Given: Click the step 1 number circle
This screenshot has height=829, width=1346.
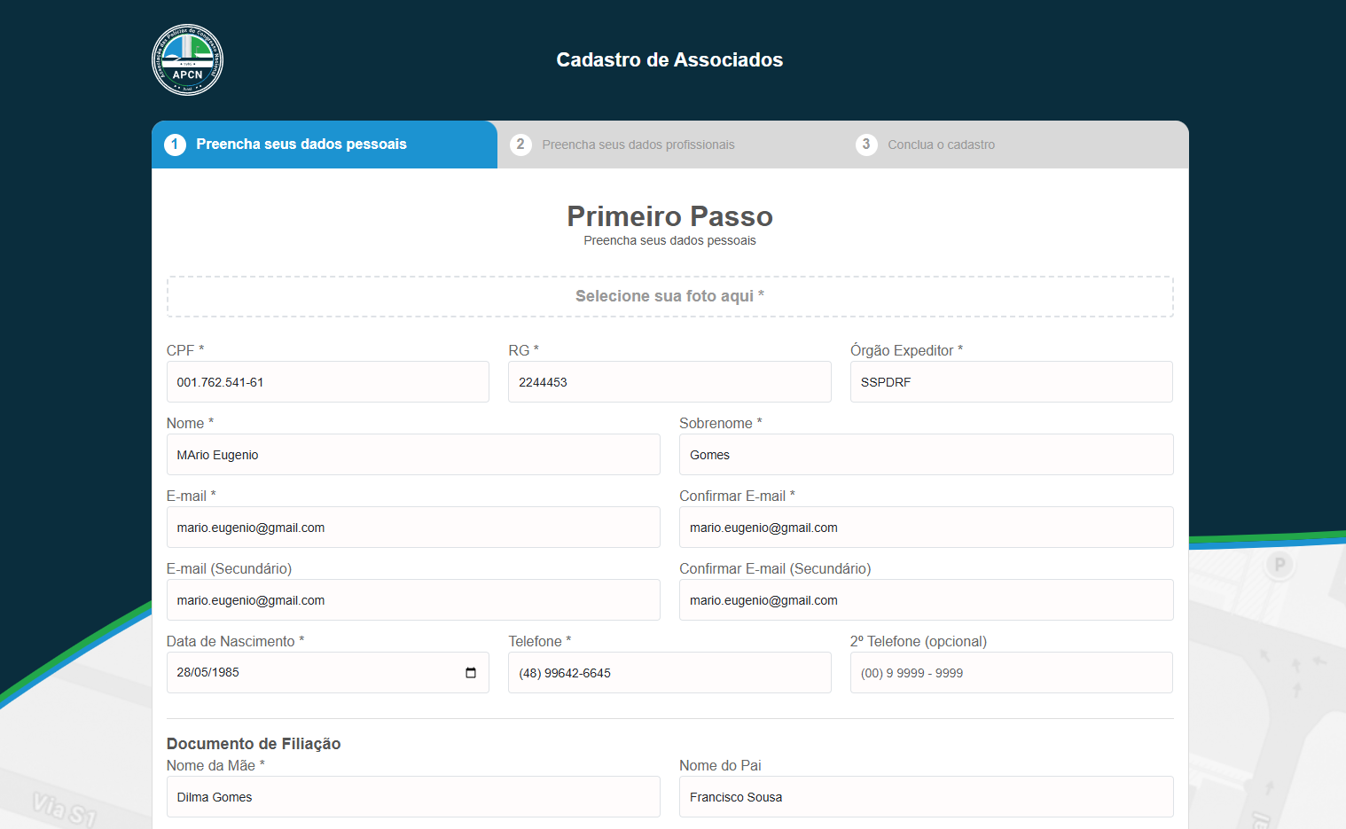Looking at the screenshot, I should tap(175, 145).
